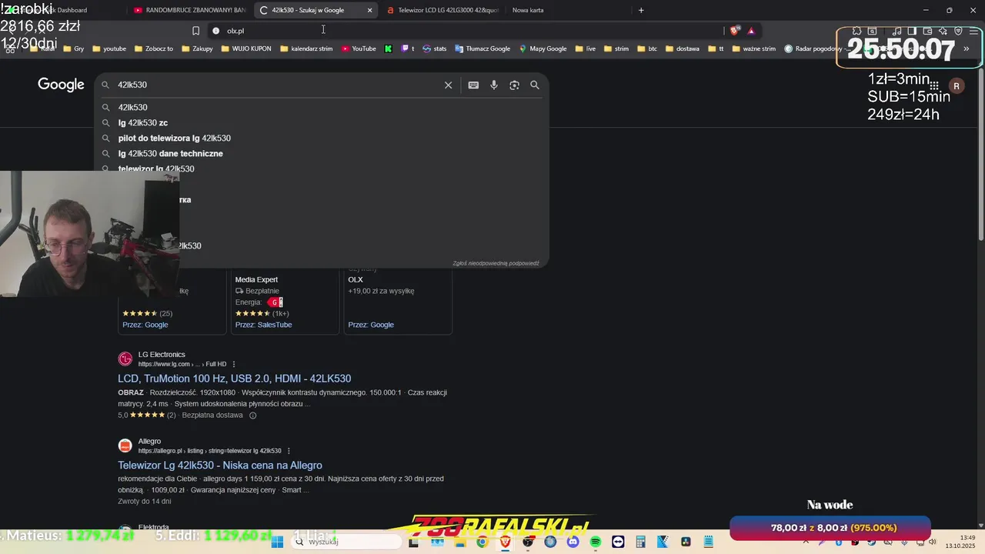The image size is (985, 554).
Task: Open more options for Allegro result
Action: 289,451
